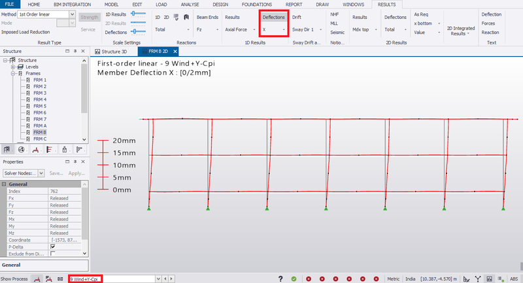Image resolution: width=523 pixels, height=283 pixels.
Task: Pin the Structure panel
Action: click(x=75, y=51)
